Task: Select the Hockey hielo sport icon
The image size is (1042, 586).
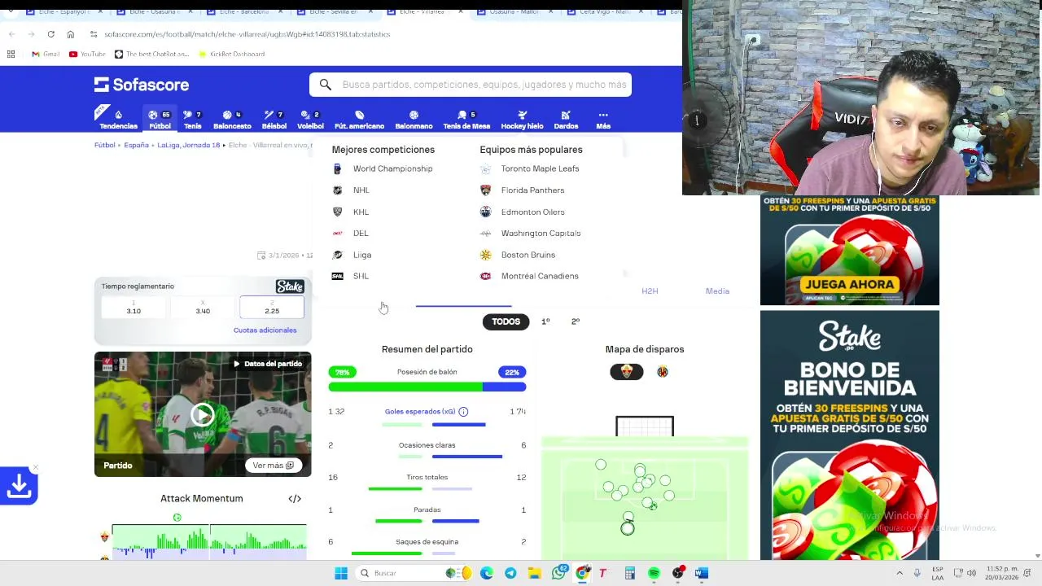Action: point(522,120)
